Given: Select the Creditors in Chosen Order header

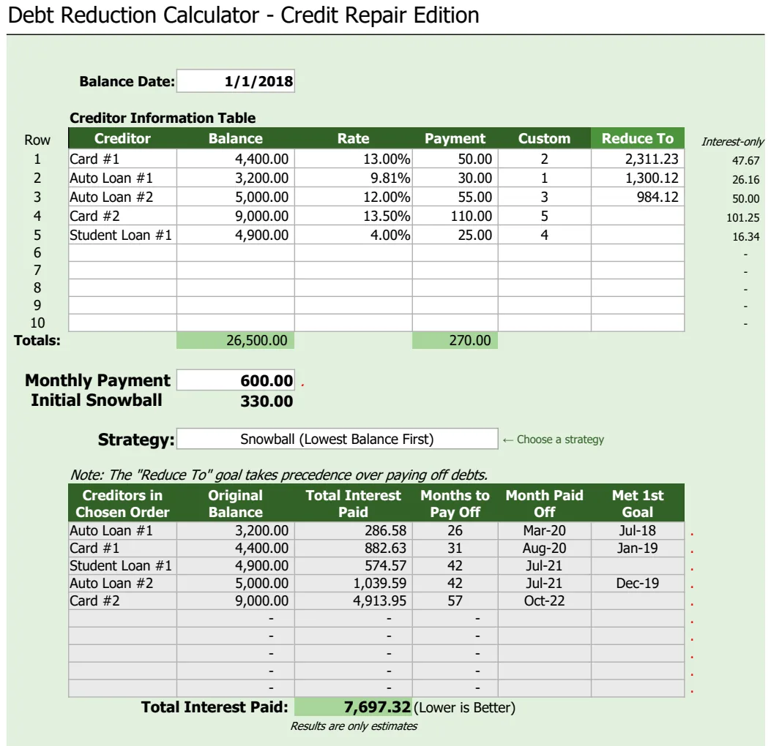Looking at the screenshot, I should [x=122, y=503].
